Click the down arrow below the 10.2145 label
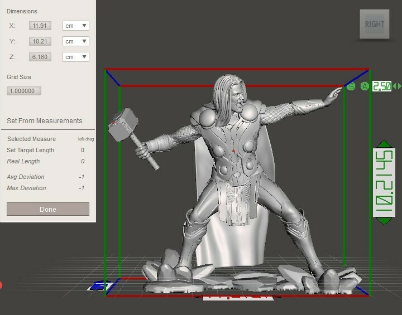Image resolution: width=402 pixels, height=315 pixels. pyautogui.click(x=384, y=221)
